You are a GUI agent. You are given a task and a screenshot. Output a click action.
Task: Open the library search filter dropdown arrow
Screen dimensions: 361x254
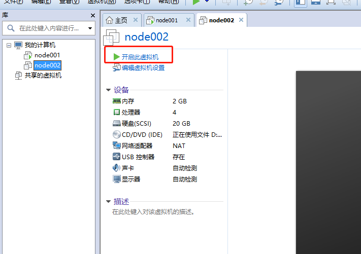pos(90,28)
